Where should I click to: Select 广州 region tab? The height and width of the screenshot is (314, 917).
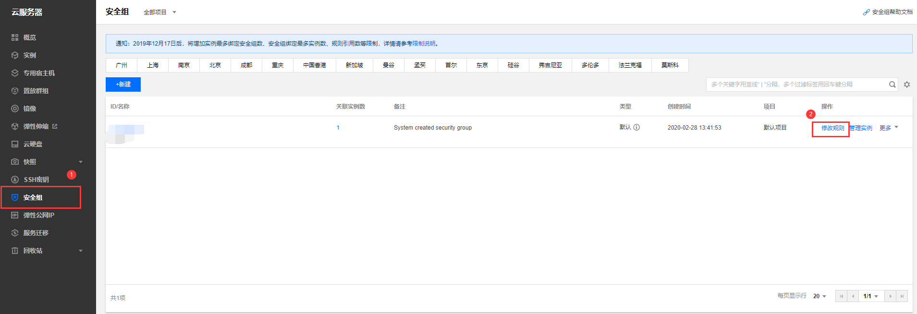pos(122,65)
